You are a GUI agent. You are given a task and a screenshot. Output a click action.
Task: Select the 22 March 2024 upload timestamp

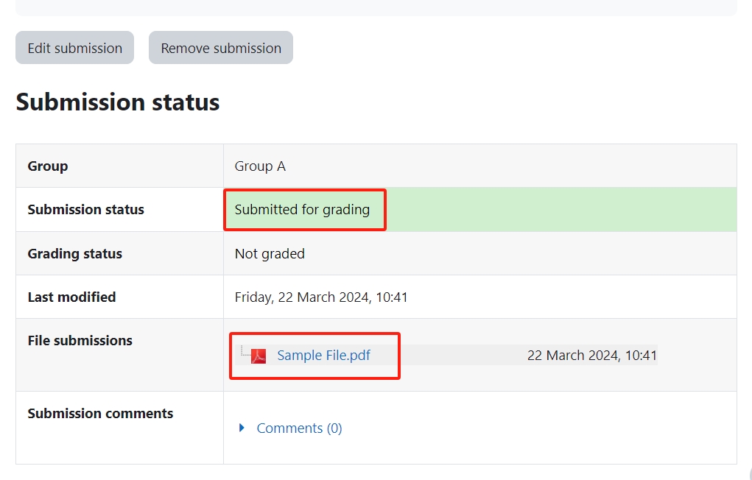pyautogui.click(x=592, y=355)
